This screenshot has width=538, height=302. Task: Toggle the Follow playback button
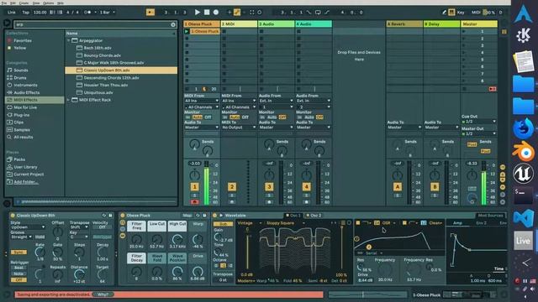tap(150, 13)
